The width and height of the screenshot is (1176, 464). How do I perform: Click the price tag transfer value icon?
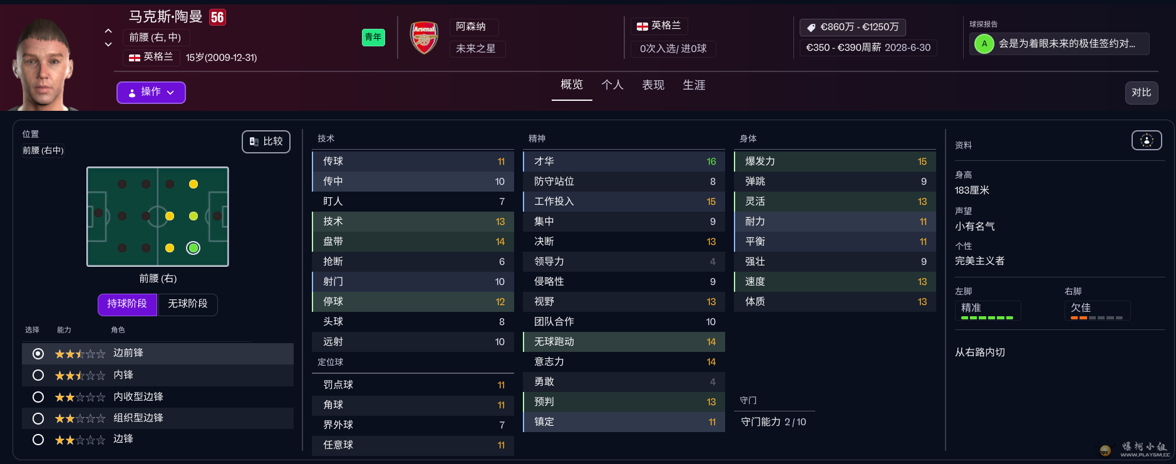point(811,28)
